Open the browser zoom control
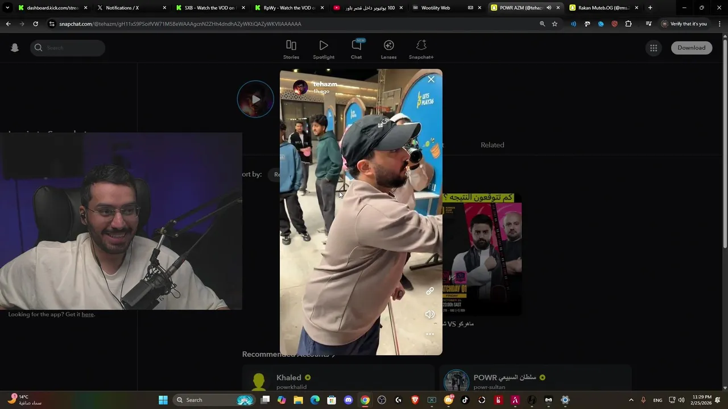The image size is (728, 409). 542,24
